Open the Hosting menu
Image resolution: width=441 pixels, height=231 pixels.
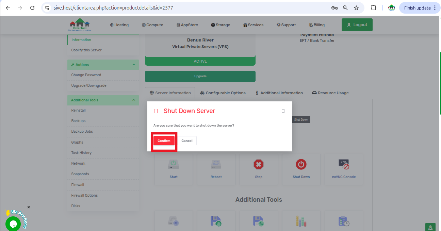coord(119,25)
